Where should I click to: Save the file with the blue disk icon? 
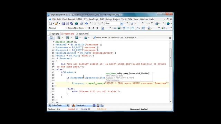pyautogui.click(x=64, y=24)
